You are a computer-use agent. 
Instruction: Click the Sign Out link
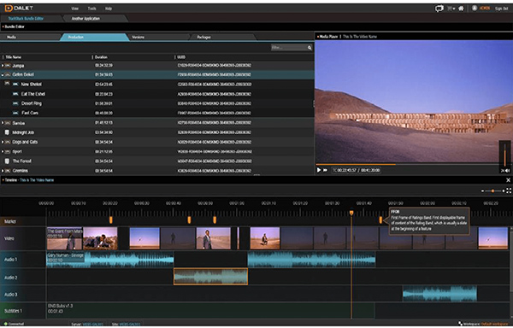[x=501, y=9]
